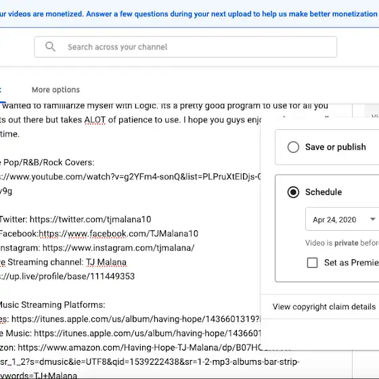Click the Facebook URL line in description
The width and height of the screenshot is (379, 379).
coord(99,233)
